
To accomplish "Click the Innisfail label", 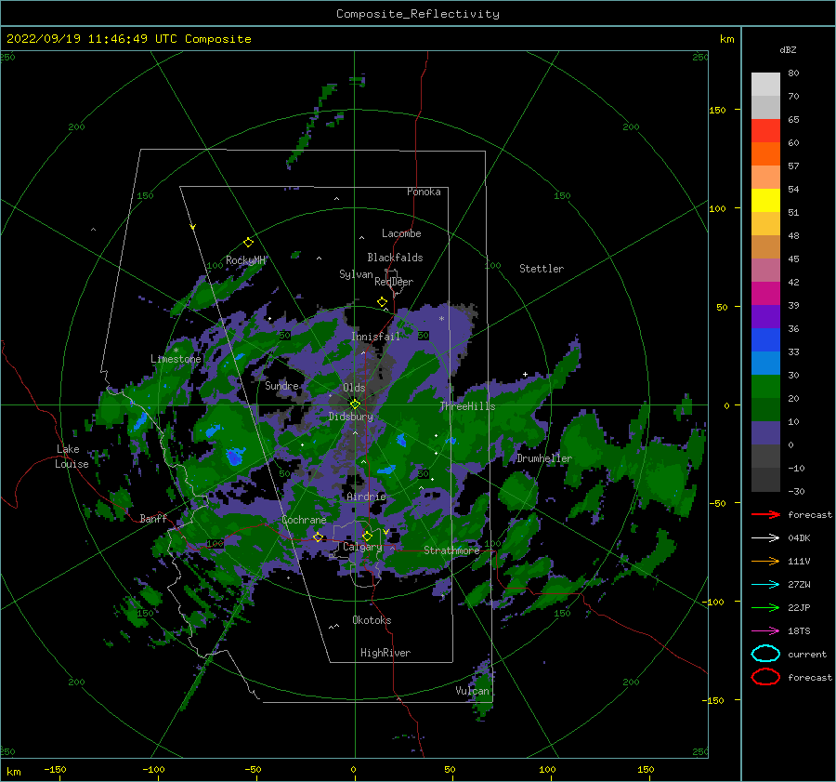I will [x=375, y=337].
